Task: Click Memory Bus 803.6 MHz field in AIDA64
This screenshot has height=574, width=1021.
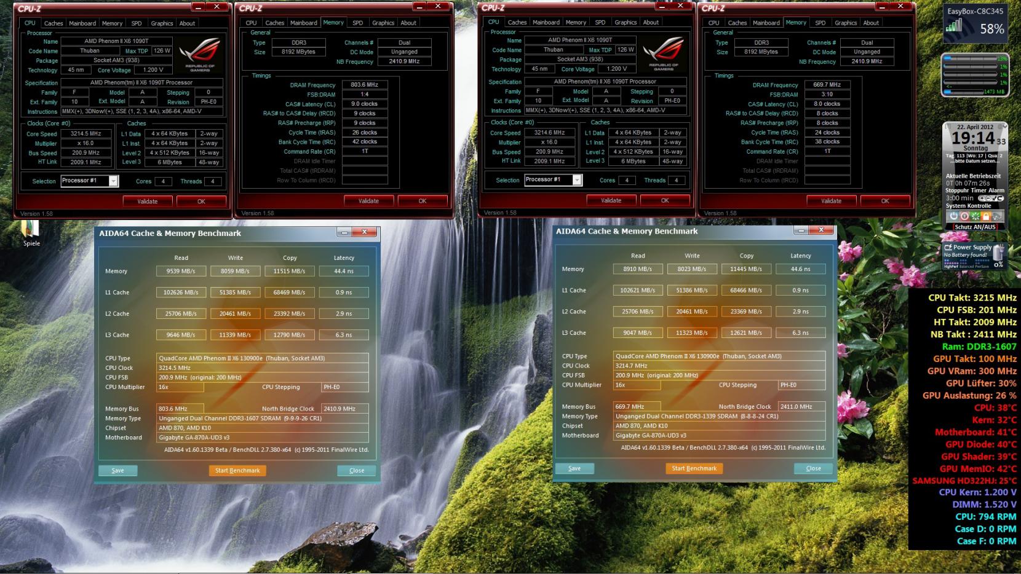Action: [181, 409]
